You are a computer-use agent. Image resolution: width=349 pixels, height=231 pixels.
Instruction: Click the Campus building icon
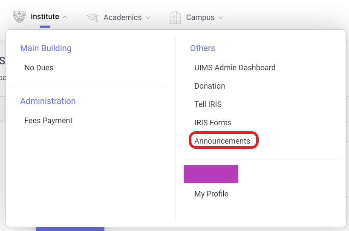[x=175, y=17]
